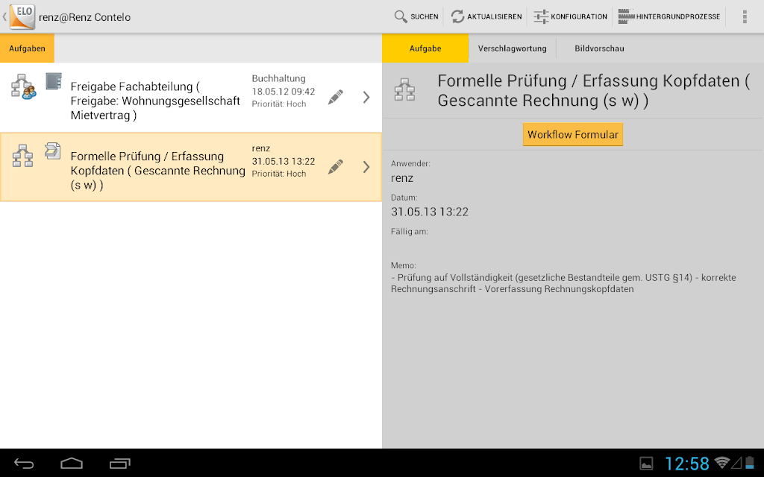Expand Freigabe Fachabteilung task with chevron
Viewport: 764px width, 477px height.
point(366,98)
